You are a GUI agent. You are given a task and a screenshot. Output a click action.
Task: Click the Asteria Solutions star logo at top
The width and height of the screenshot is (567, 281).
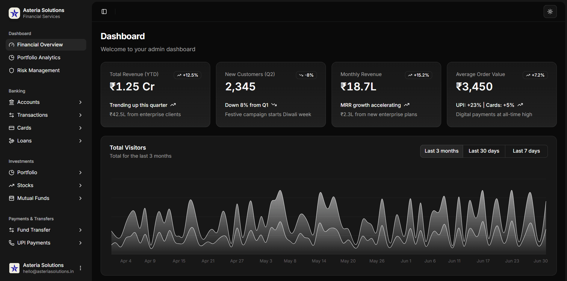[x=14, y=13]
